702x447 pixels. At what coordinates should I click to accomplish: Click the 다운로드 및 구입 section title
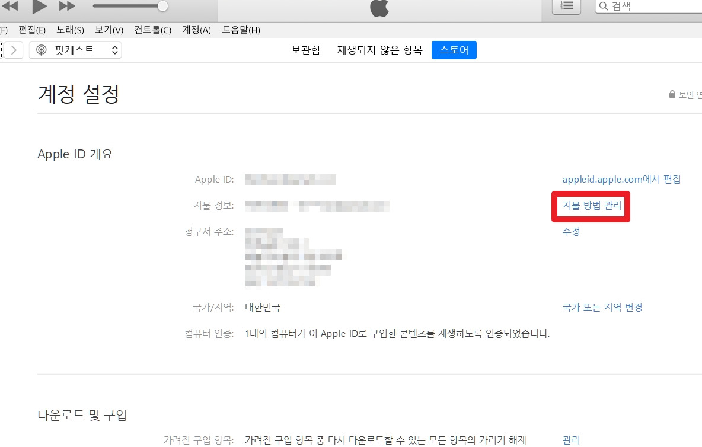coord(82,415)
